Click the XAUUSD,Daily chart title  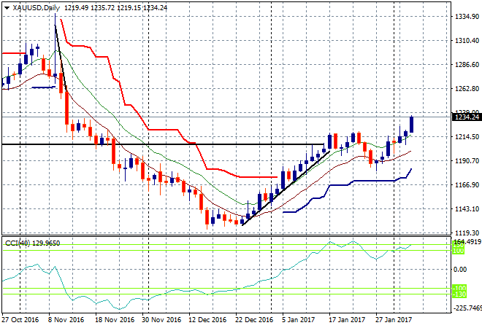click(x=37, y=8)
